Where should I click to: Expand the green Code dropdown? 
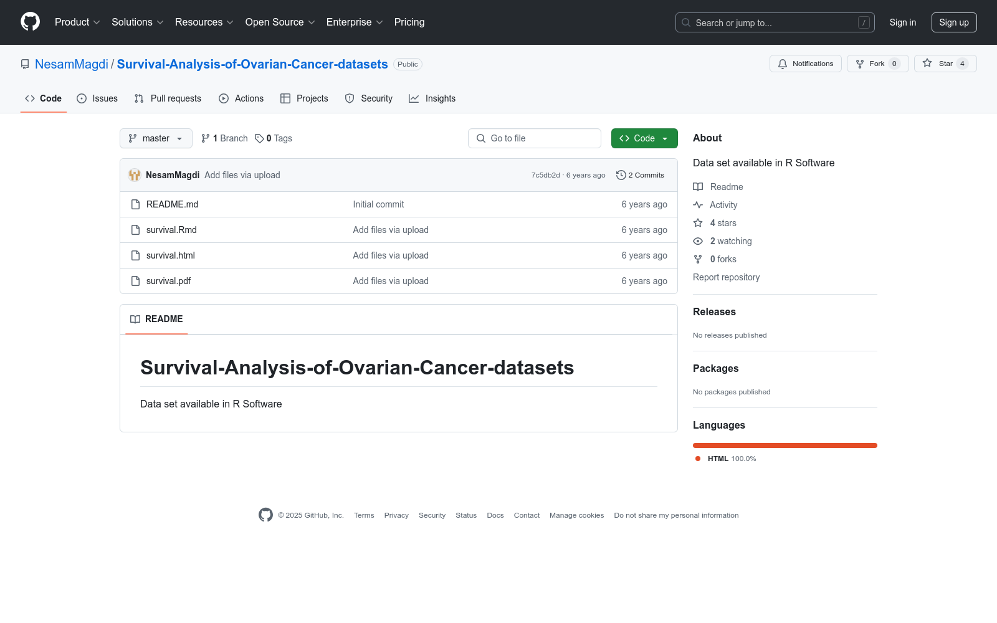click(x=644, y=138)
